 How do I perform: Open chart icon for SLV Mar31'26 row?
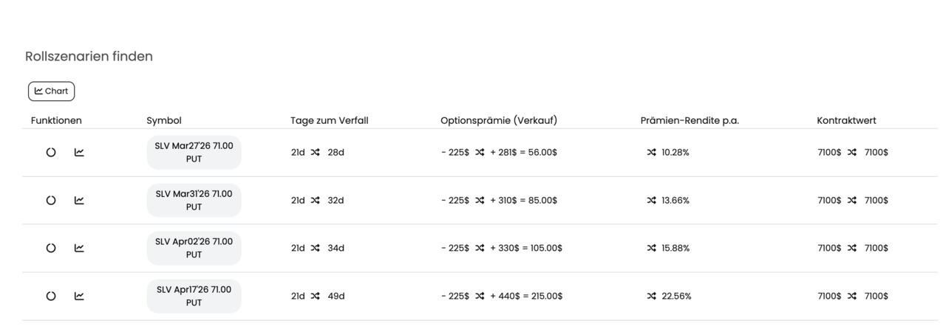click(79, 201)
